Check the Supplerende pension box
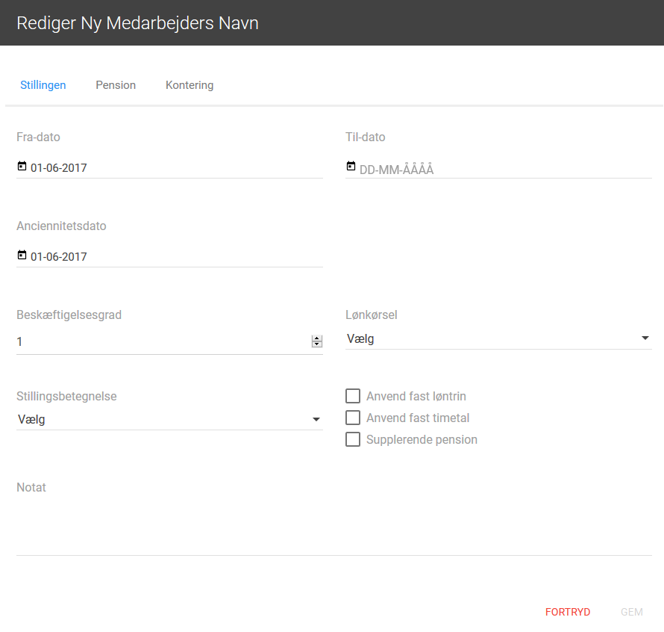The width and height of the screenshot is (664, 632). 353,439
